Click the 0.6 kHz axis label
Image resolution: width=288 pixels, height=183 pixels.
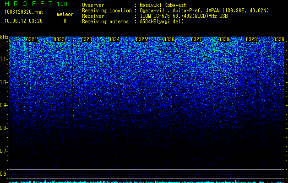(x=4, y=174)
